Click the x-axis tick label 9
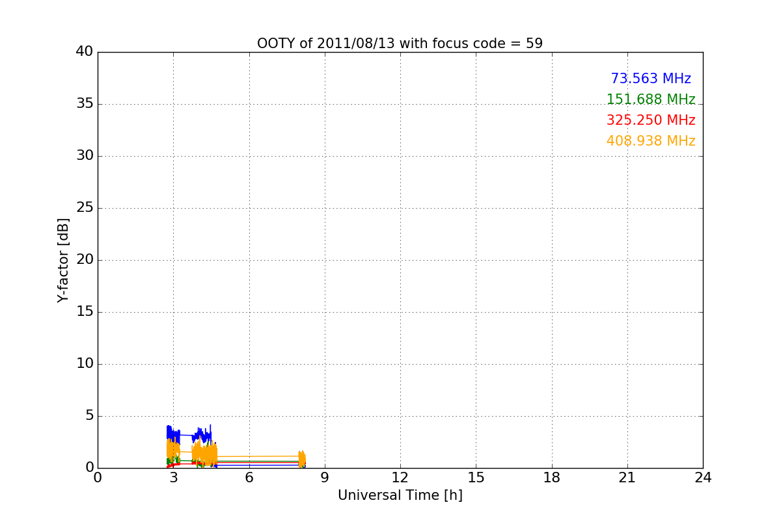Image resolution: width=781 pixels, height=520 pixels. pyautogui.click(x=325, y=478)
